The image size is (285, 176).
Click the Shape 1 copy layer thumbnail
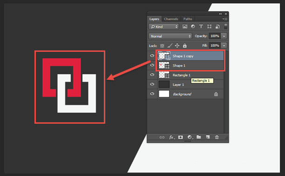[x=164, y=56]
